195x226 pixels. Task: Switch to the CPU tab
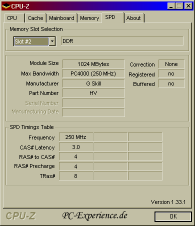click(14, 18)
